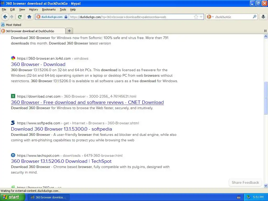This screenshot has width=268, height=201.
Task: Open the History menu
Action: click(33, 9)
